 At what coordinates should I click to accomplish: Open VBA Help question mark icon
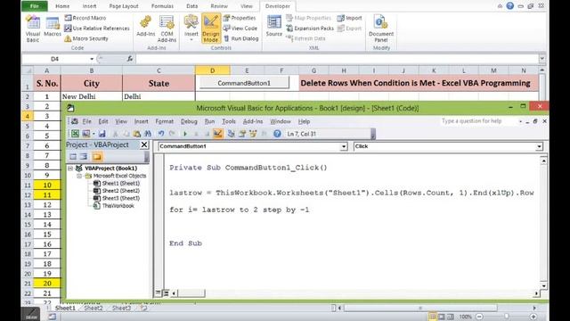tap(277, 134)
